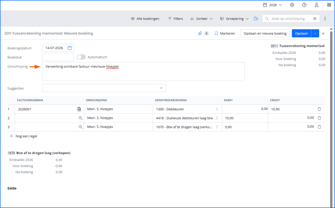Open the Opslaan split-button arrow
Viewport: 335px width, 208px height.
coord(315,34)
